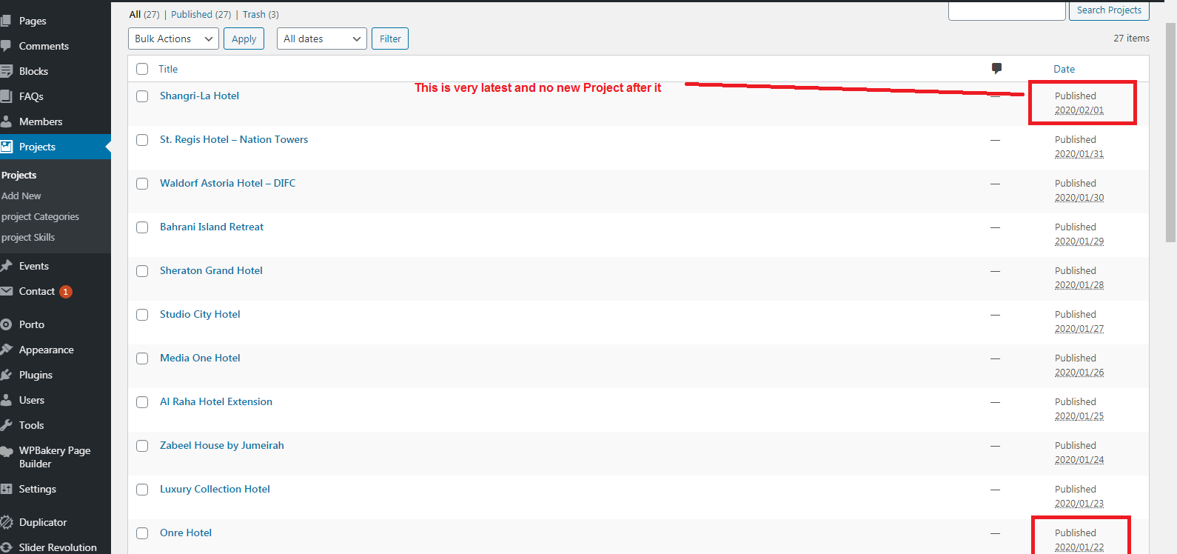Click the comments column bubble icon header
Image resolution: width=1177 pixels, height=554 pixels.
point(996,68)
